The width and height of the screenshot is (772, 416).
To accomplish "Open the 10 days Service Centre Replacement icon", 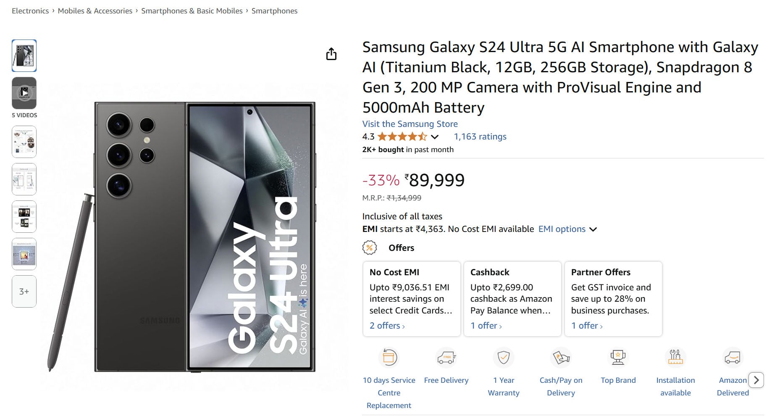I will coord(389,358).
